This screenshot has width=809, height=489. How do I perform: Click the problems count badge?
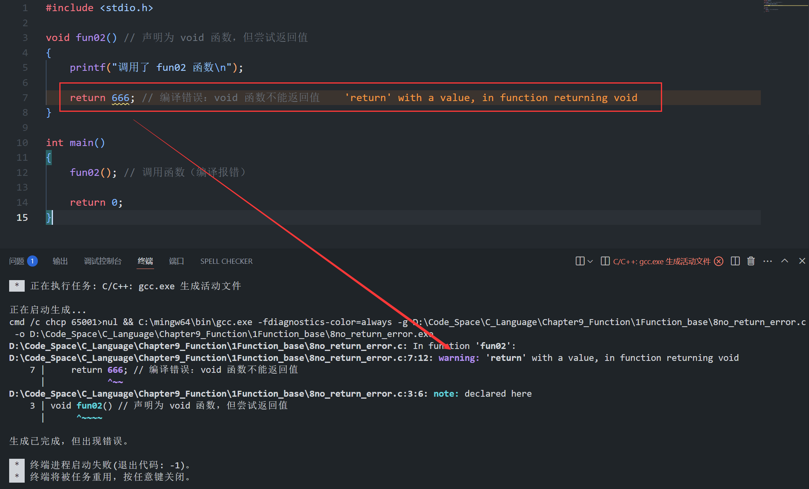point(32,261)
